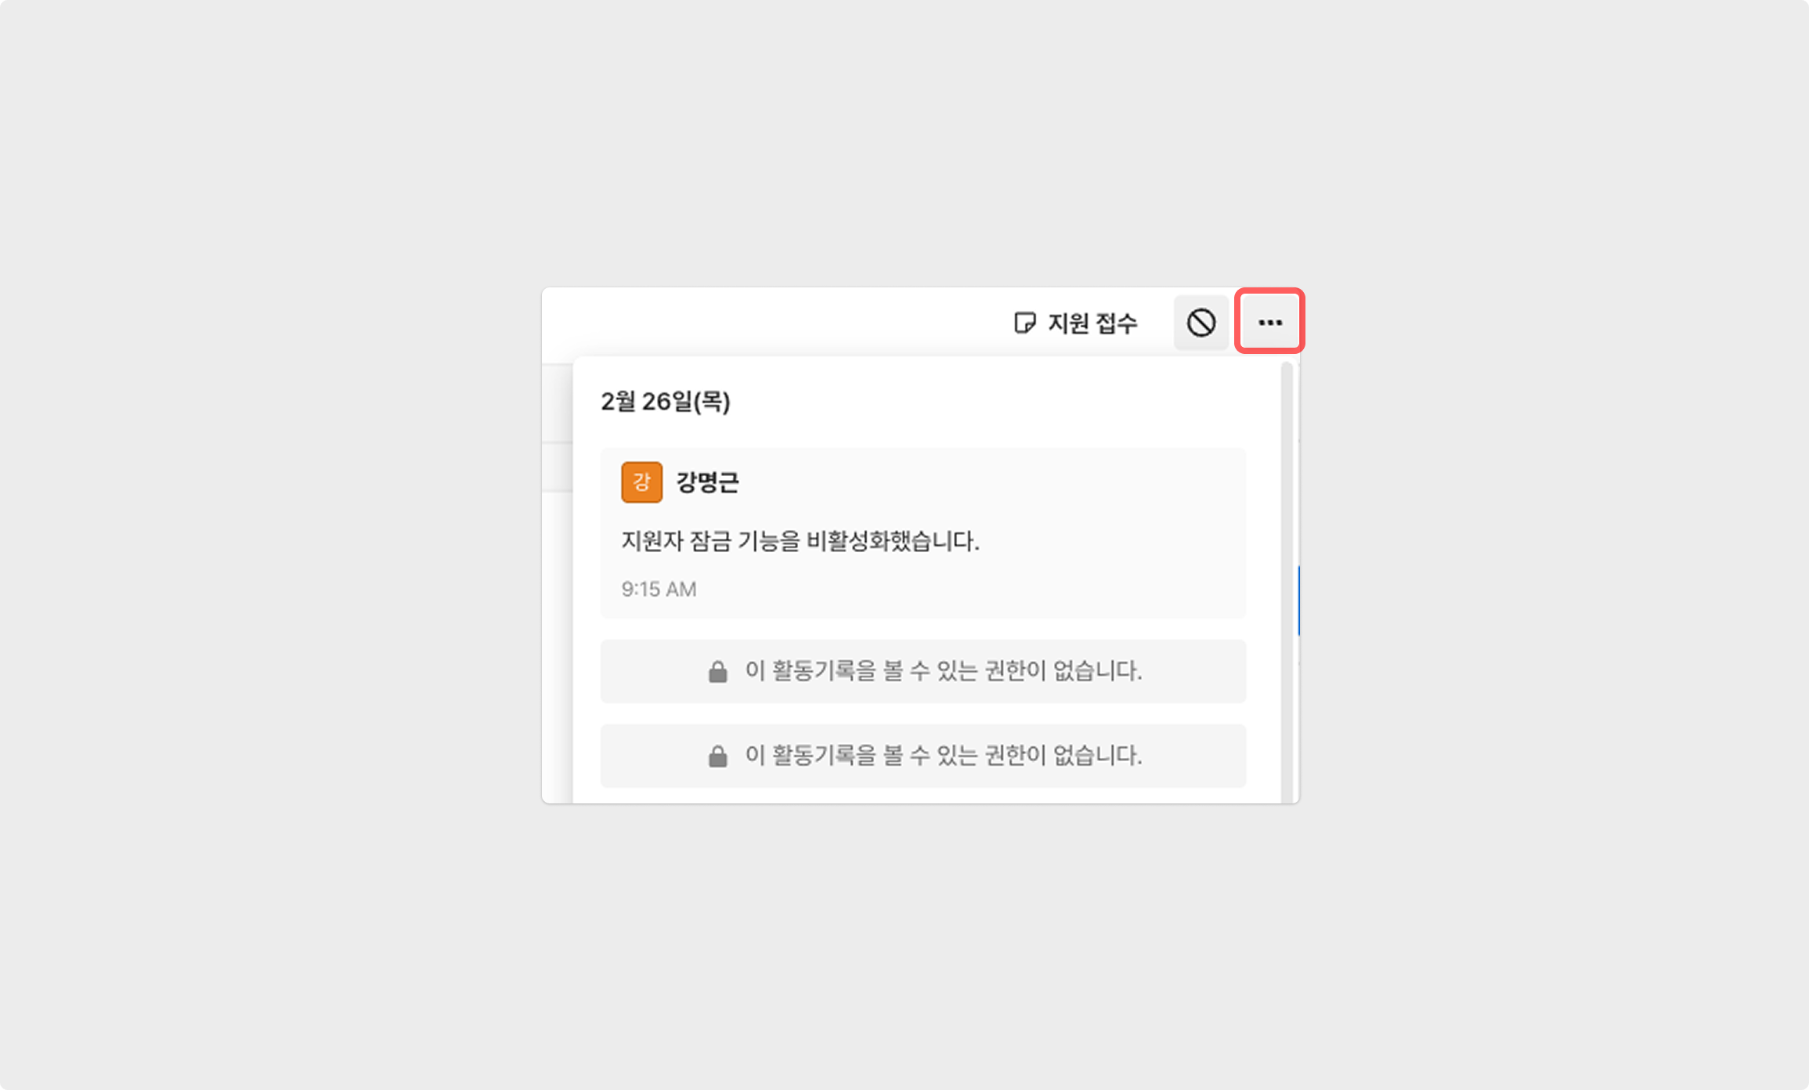Viewport: 1809px width, 1090px height.
Task: Click the activity log vertical scrollbar
Action: (x=1287, y=581)
